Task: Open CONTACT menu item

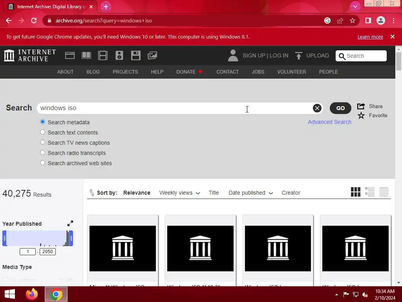Action: click(227, 72)
